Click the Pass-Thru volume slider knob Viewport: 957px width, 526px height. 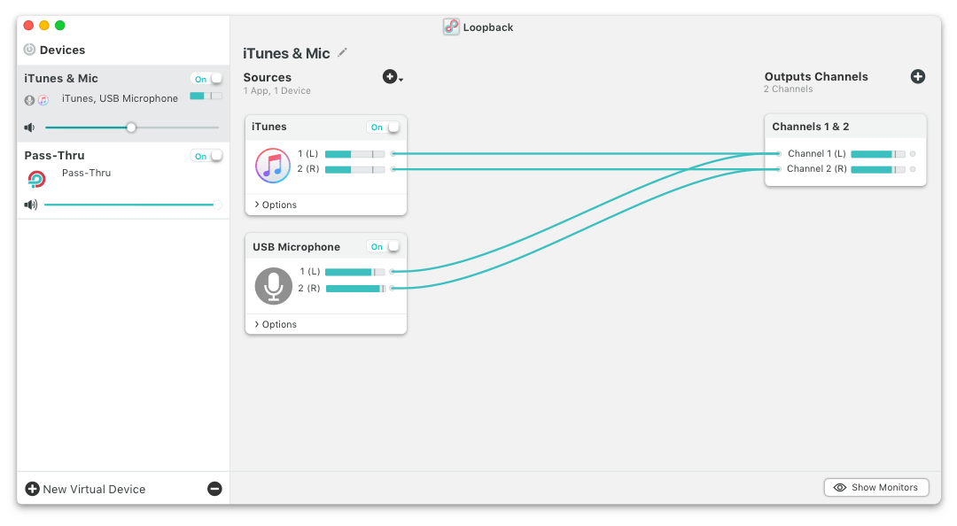217,205
